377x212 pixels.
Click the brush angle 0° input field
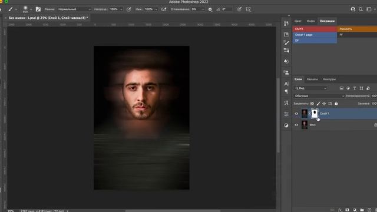point(227,9)
